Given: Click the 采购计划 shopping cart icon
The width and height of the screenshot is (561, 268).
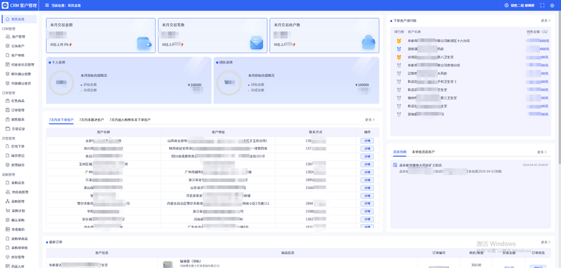Looking at the screenshot, I should tap(8, 211).
